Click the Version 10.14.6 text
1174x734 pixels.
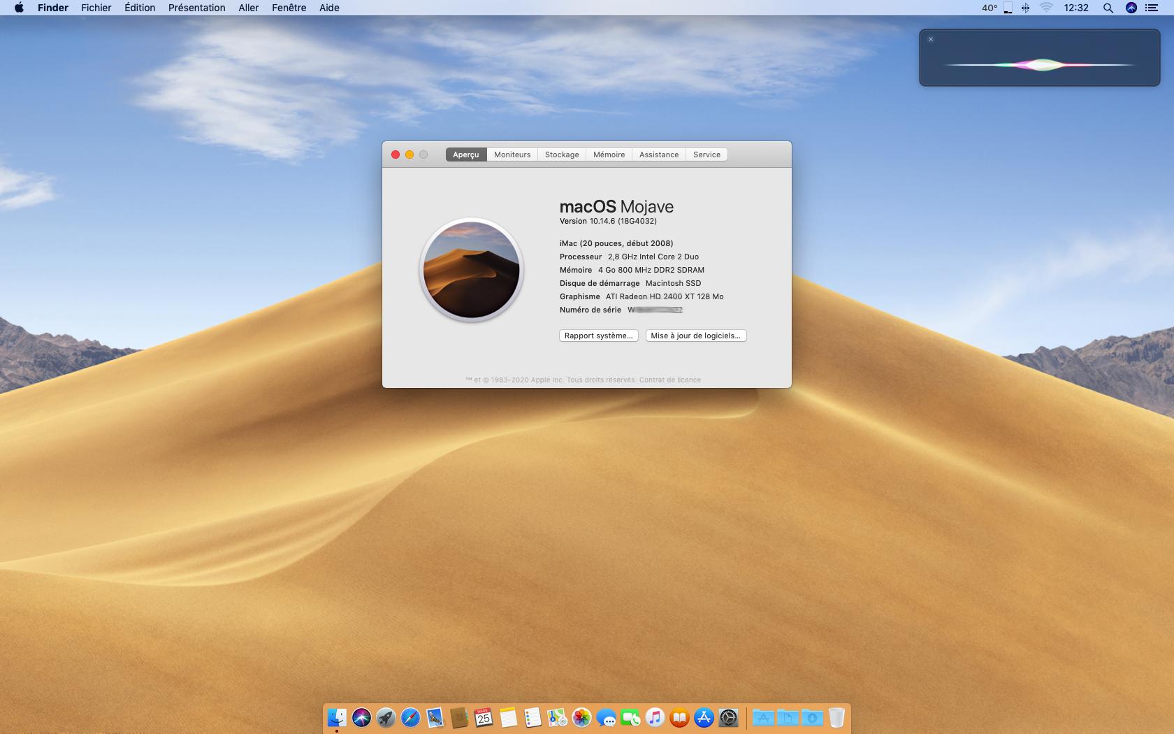(608, 221)
